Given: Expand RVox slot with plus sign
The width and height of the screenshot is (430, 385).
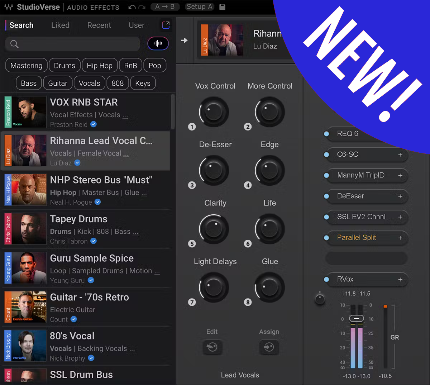Looking at the screenshot, I should click(x=400, y=279).
